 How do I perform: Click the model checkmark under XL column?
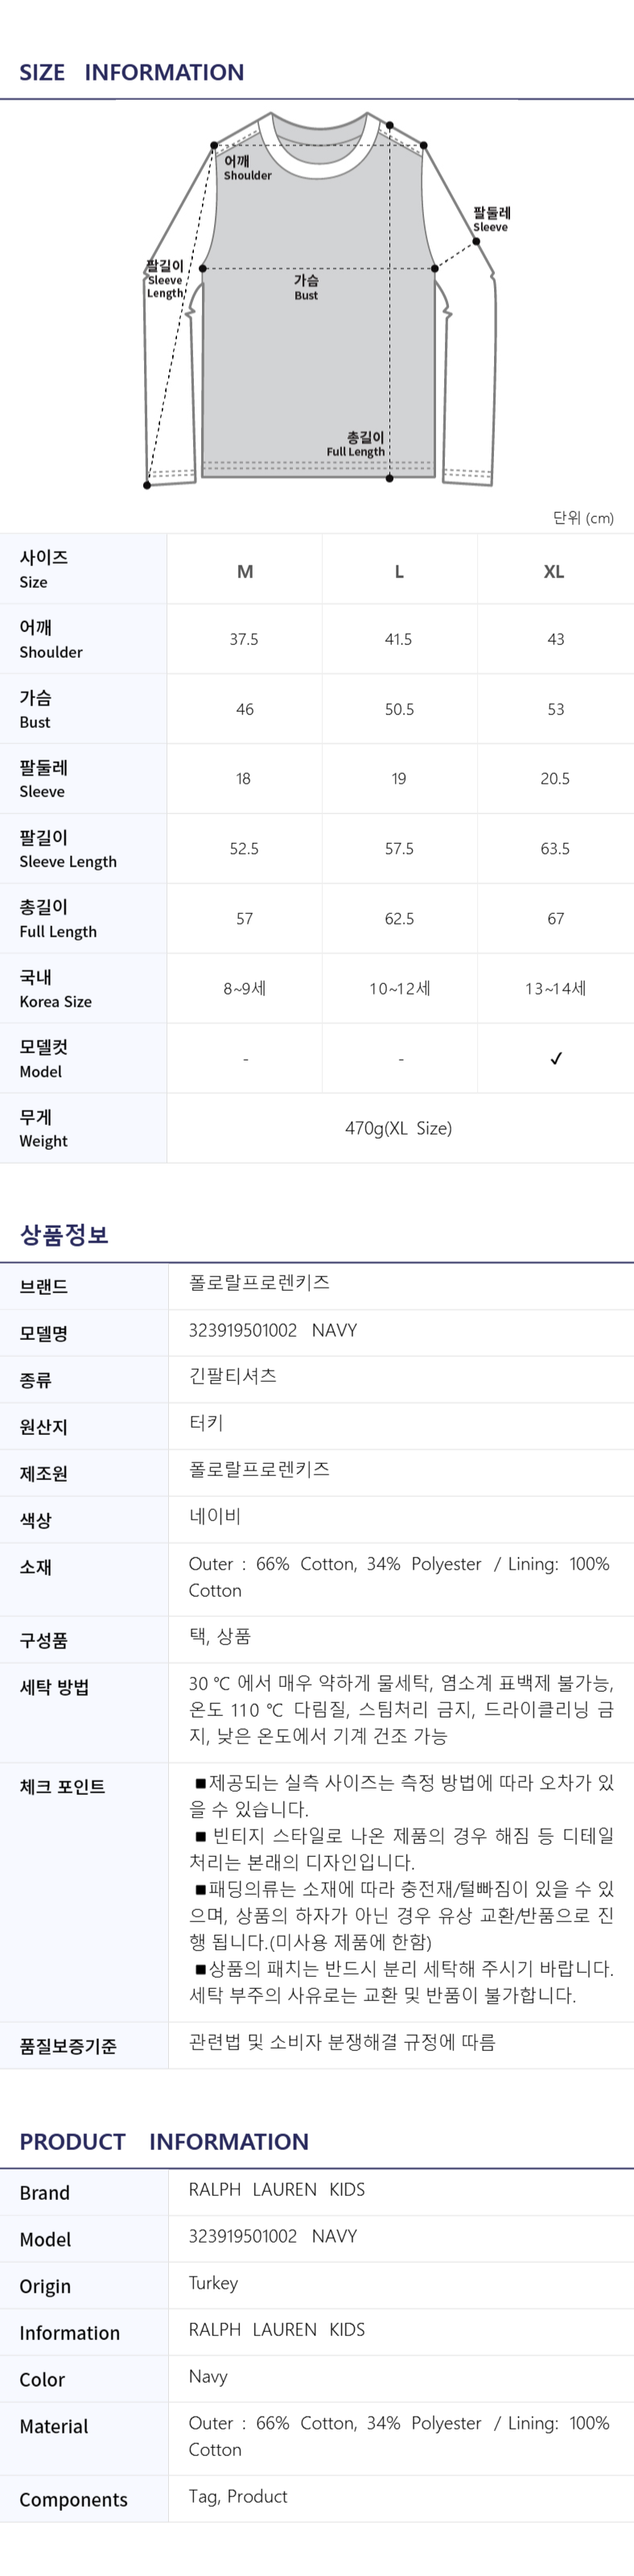(556, 1058)
